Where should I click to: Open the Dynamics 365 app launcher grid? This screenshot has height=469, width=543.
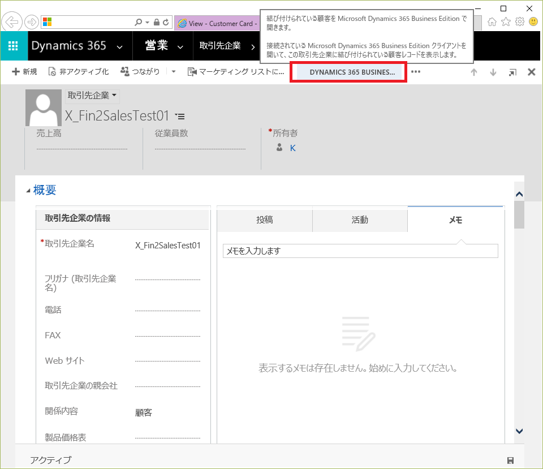[x=13, y=46]
